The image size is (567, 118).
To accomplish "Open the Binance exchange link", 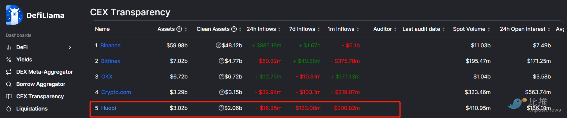I will [x=110, y=46].
